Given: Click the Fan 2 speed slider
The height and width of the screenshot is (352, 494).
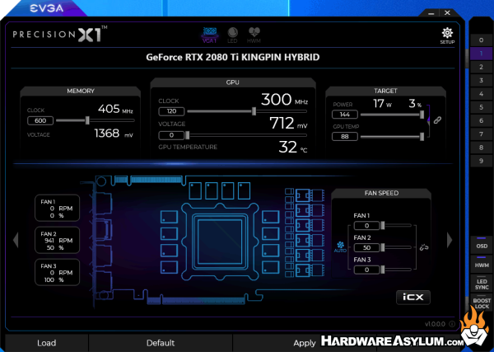Looking at the screenshot, I should pos(397,247).
